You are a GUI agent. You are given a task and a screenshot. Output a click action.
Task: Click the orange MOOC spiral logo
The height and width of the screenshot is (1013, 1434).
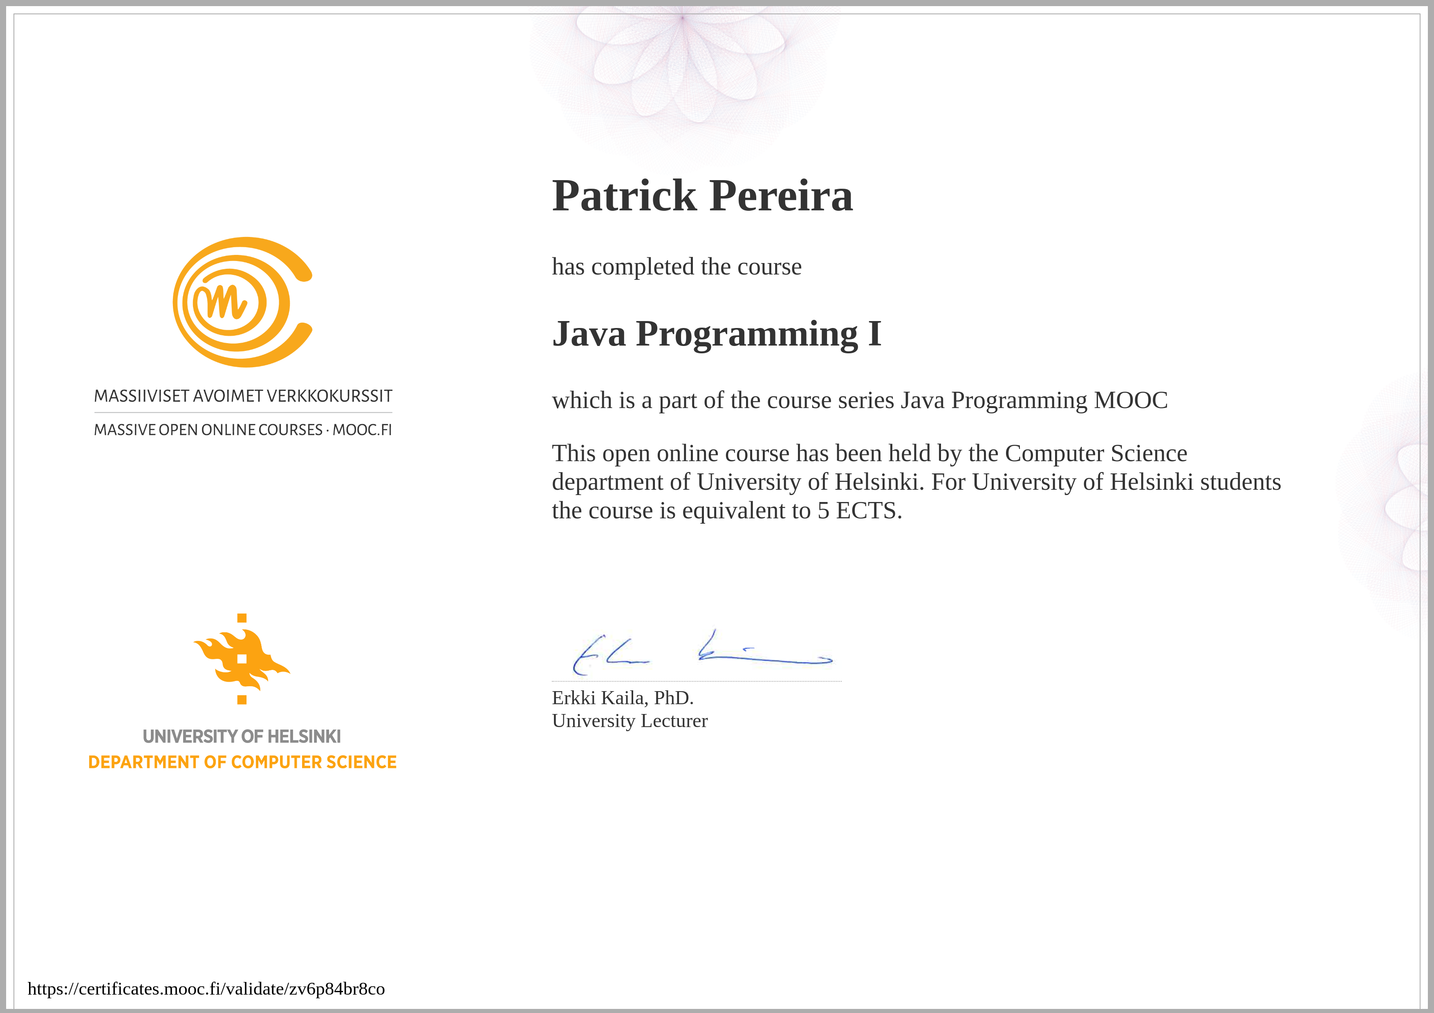click(x=242, y=302)
